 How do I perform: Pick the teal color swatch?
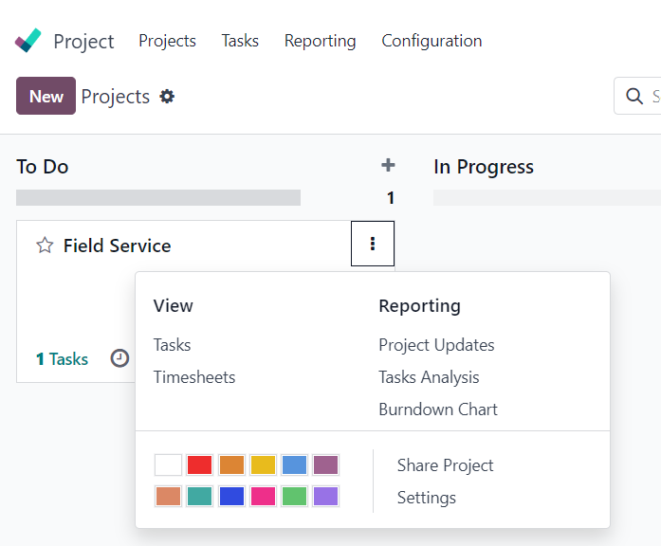click(199, 496)
